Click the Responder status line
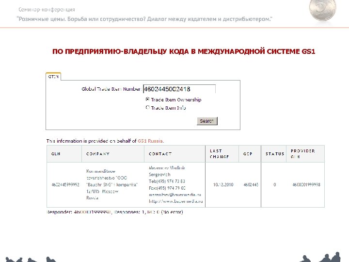Screen dimensions: 349x262 pyautogui.click(x=114, y=212)
